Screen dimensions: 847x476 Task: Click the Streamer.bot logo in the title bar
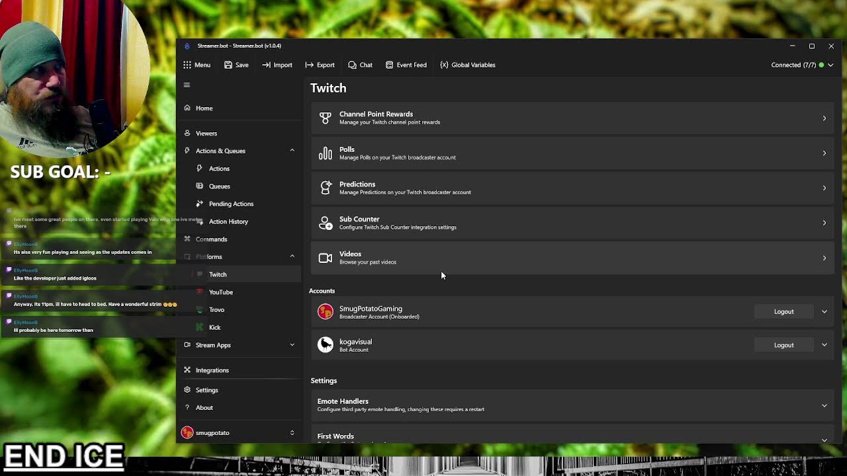187,46
